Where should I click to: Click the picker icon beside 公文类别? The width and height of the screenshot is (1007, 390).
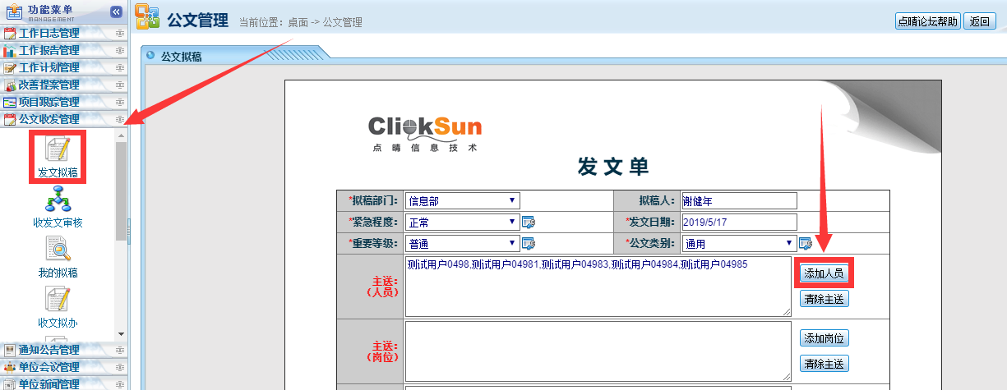pyautogui.click(x=805, y=243)
